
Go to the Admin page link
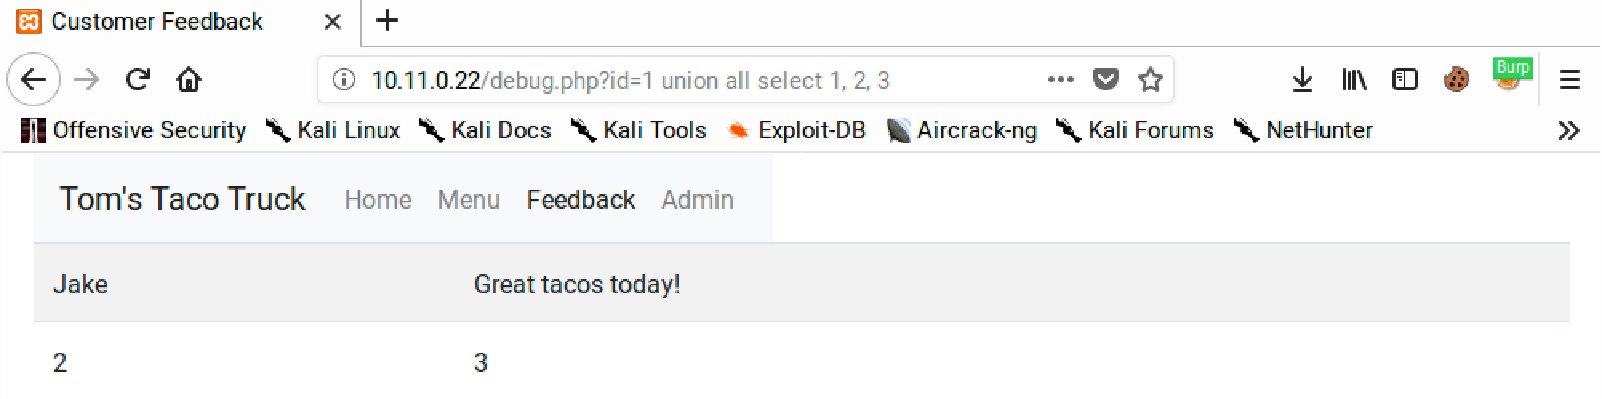(x=697, y=199)
